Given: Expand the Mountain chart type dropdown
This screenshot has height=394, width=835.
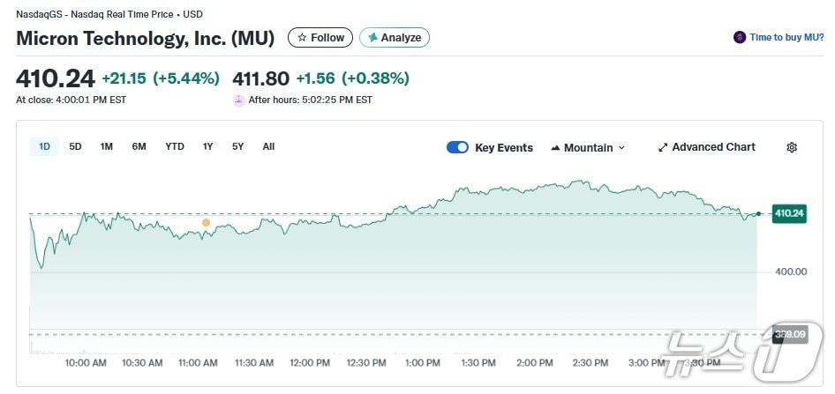Looking at the screenshot, I should [x=621, y=148].
